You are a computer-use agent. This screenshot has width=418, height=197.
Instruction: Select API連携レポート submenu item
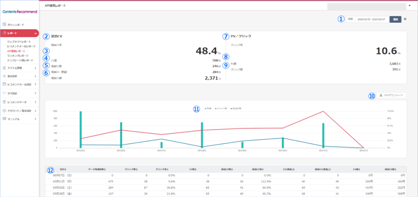click(16, 51)
